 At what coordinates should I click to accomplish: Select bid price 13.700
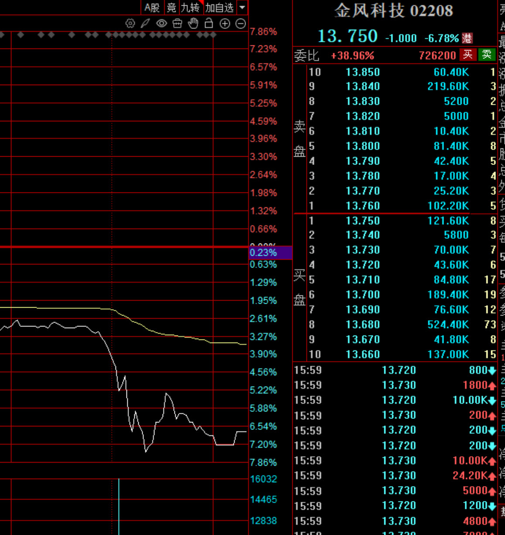pyautogui.click(x=363, y=295)
